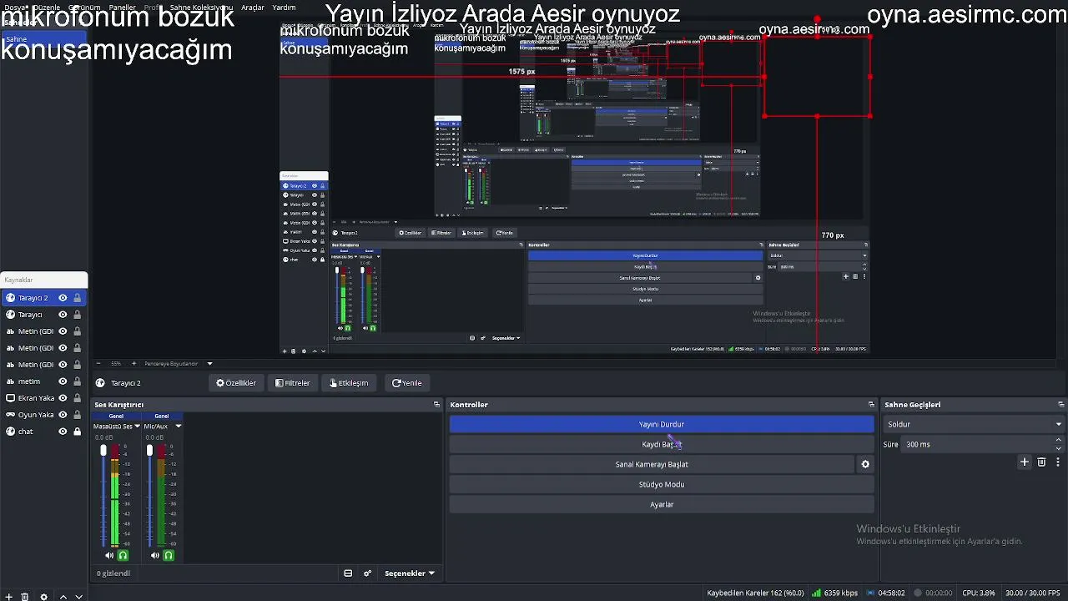Toggle headphone monitoring for Masaüstü Ses
The width and height of the screenshot is (1068, 601).
(x=123, y=555)
